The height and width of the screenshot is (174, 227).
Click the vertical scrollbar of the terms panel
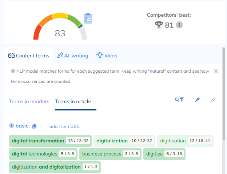224,94
